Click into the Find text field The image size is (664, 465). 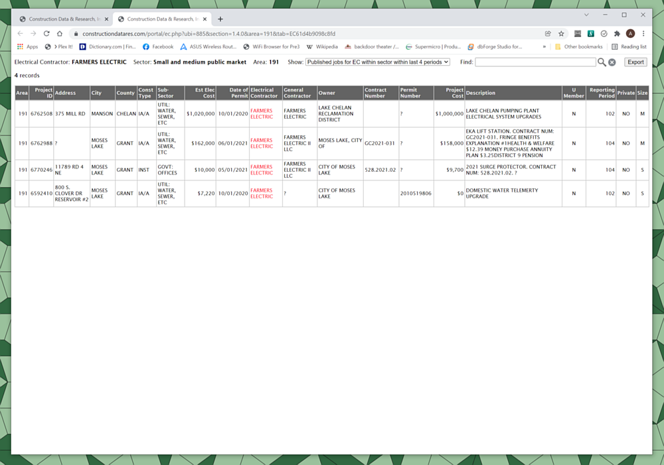(x=535, y=62)
